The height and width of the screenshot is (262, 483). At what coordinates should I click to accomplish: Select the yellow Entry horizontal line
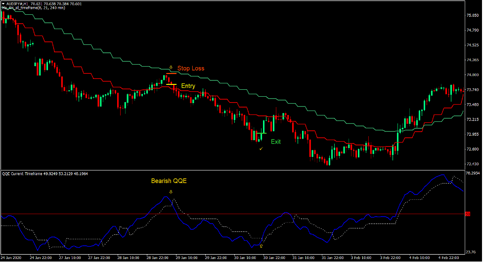click(x=171, y=85)
